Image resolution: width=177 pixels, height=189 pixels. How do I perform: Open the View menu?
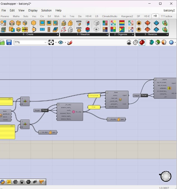pos(21,10)
